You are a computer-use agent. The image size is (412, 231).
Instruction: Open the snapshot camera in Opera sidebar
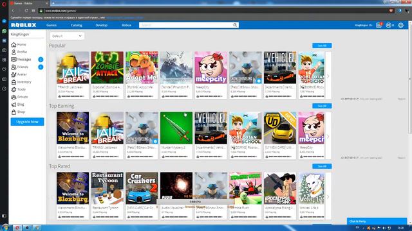(x=5, y=50)
